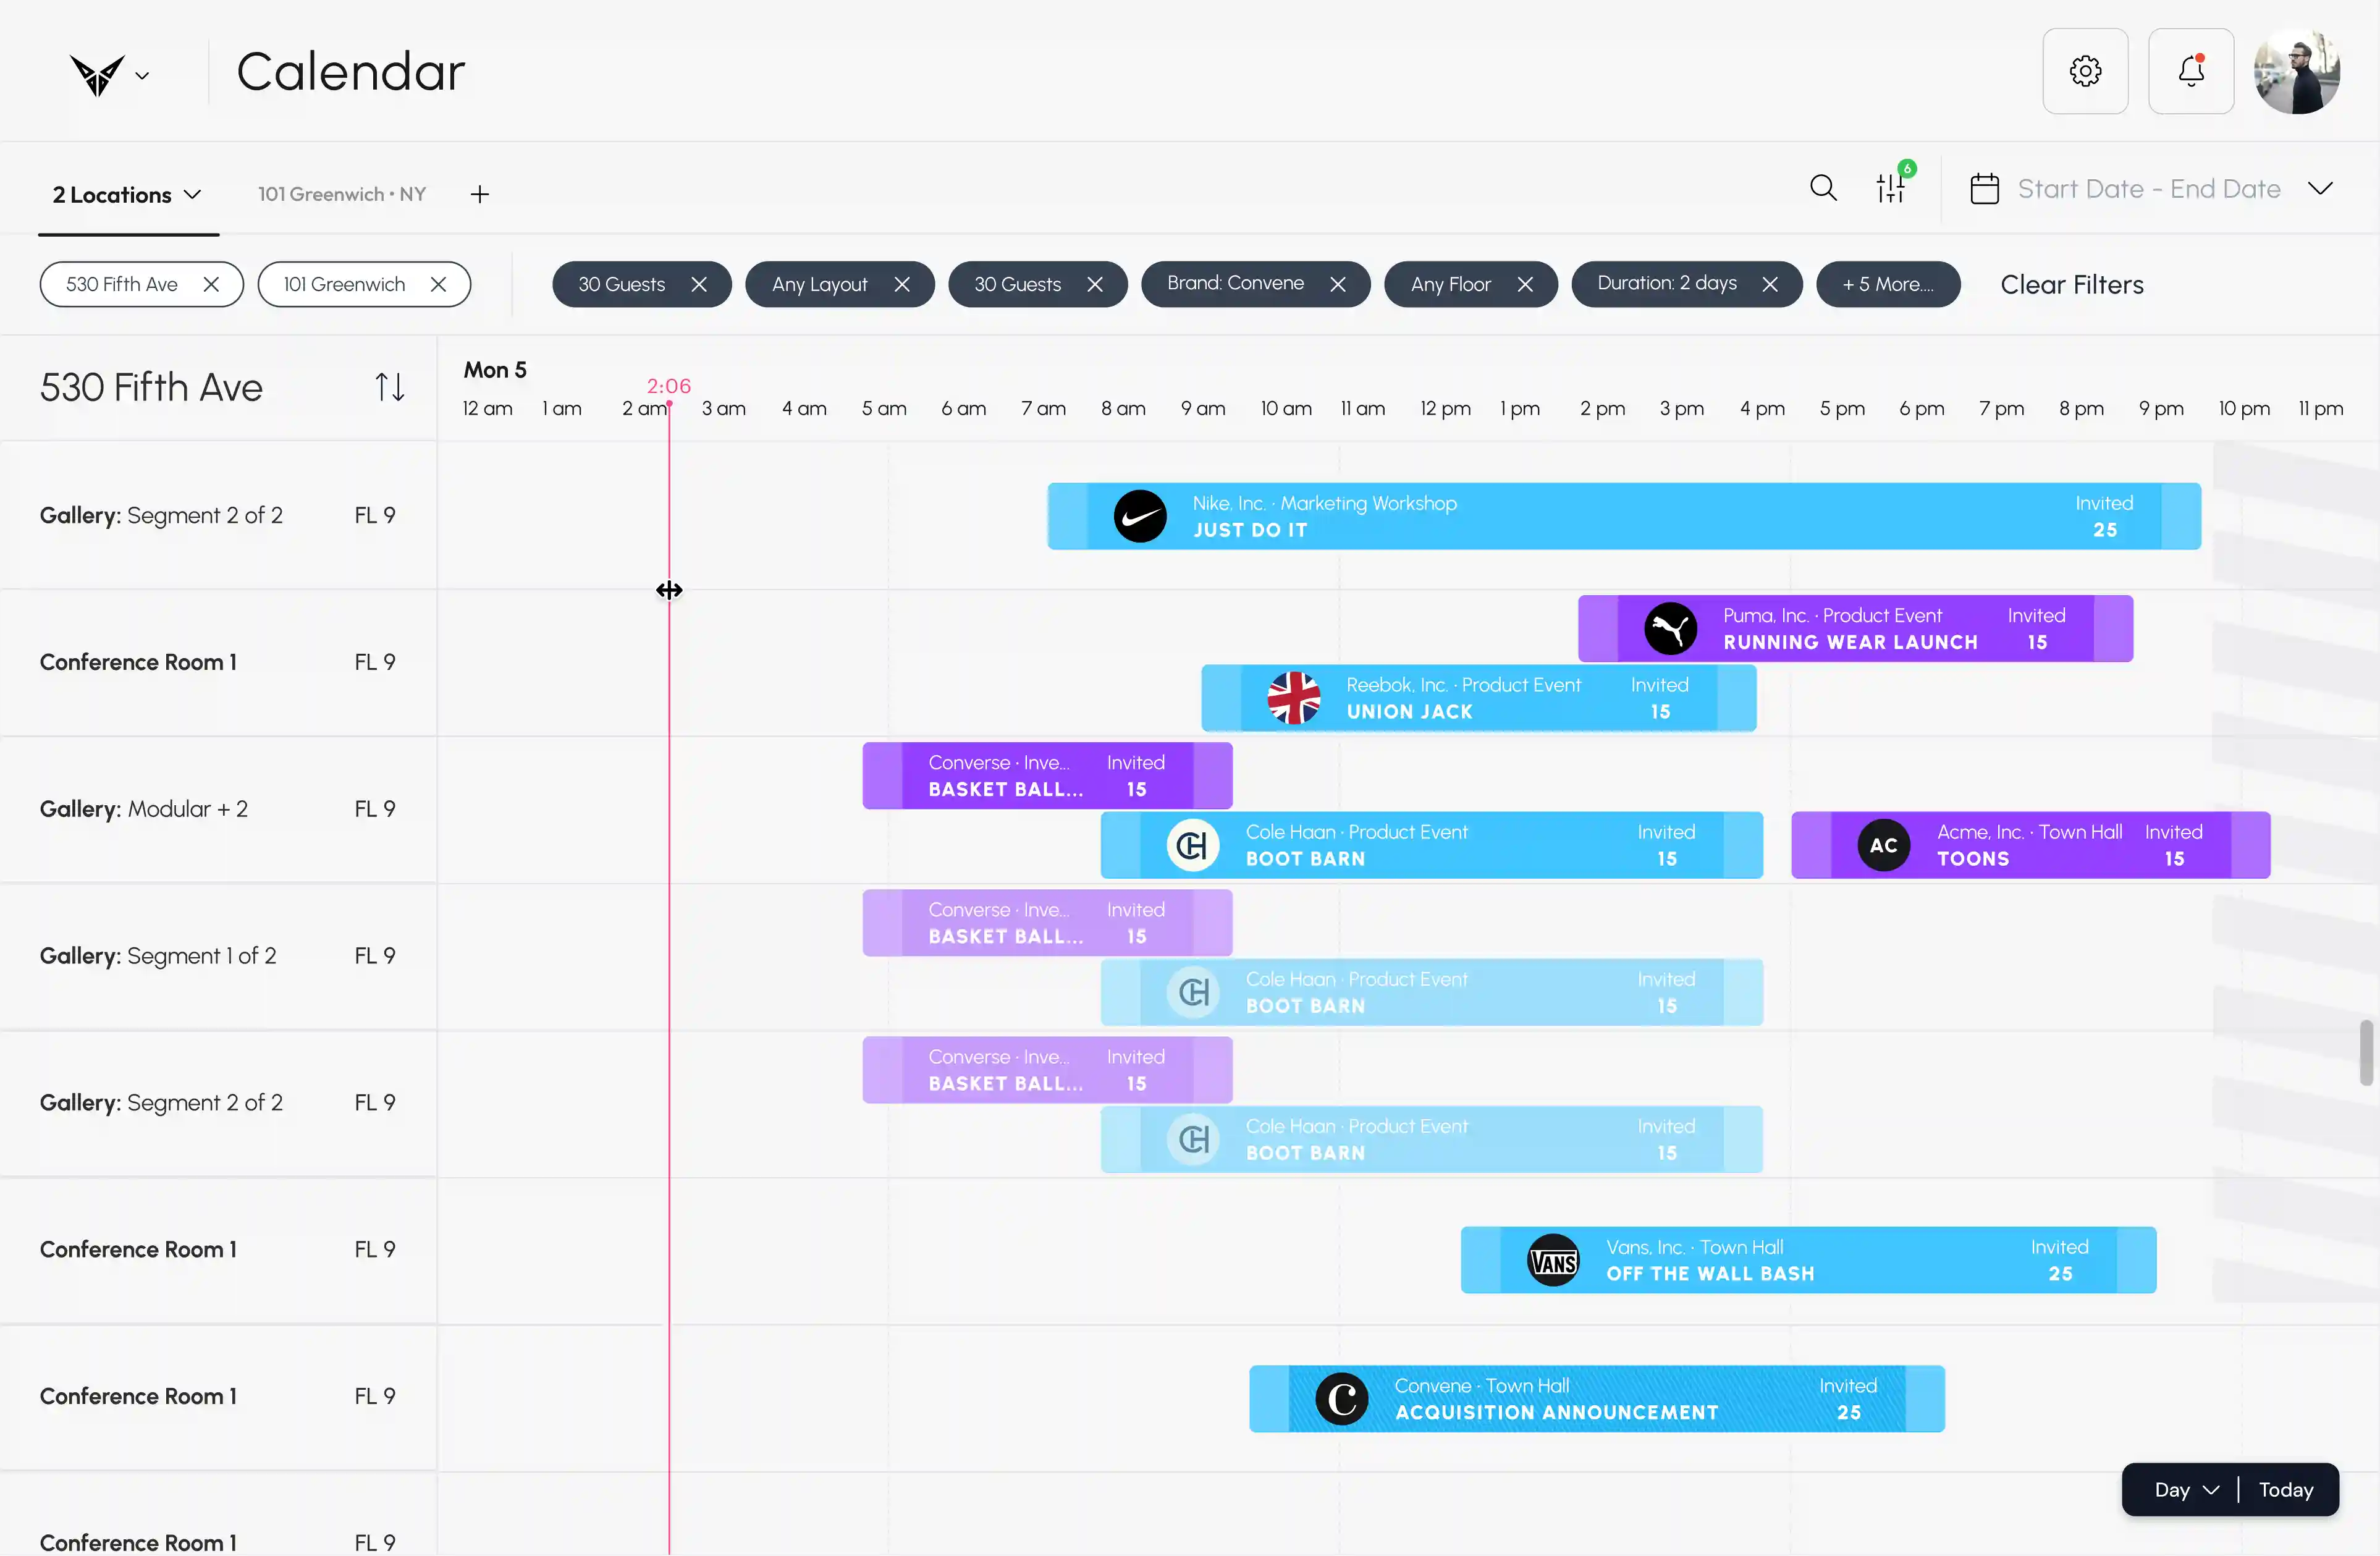Remove the Duration: 2 days filter
This screenshot has width=2380, height=1556.
1770,284
